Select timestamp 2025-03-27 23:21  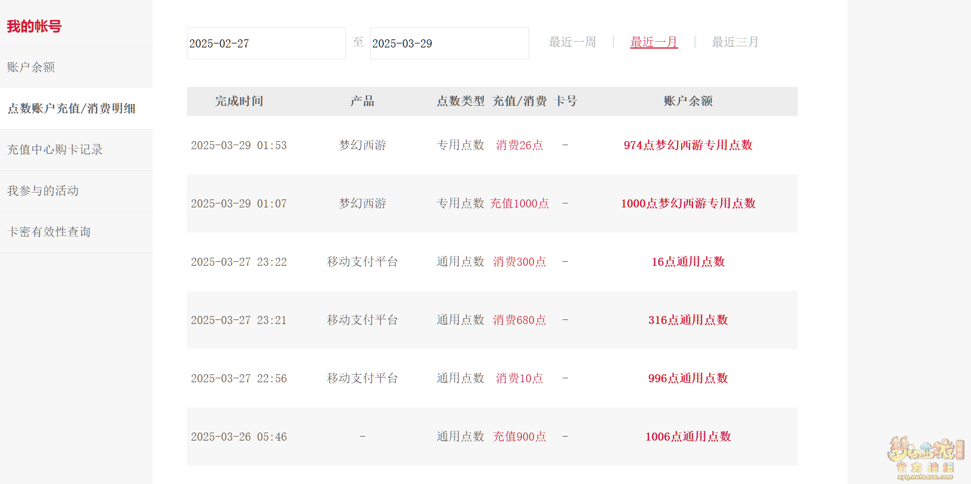click(239, 320)
